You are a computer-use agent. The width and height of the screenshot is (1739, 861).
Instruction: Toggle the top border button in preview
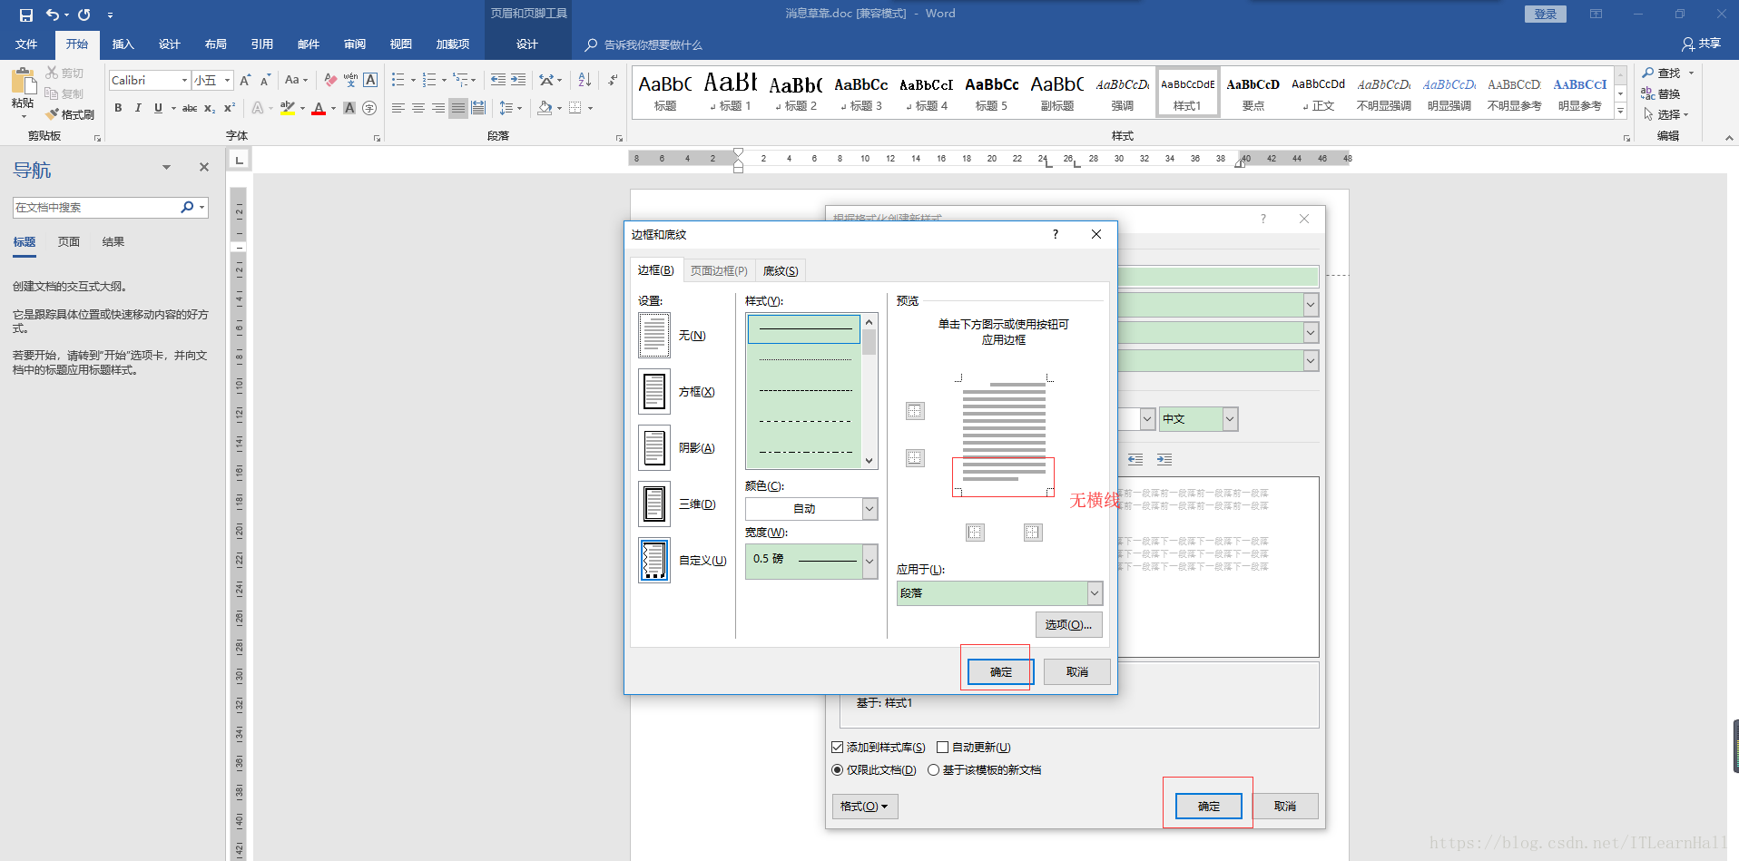915,411
